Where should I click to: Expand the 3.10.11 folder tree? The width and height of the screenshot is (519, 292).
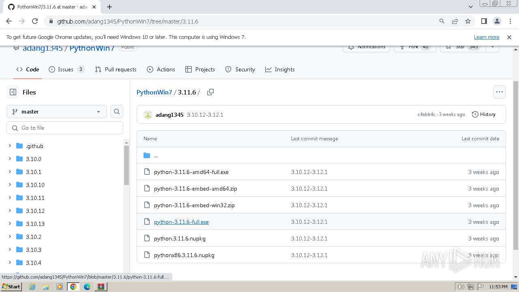pyautogui.click(x=10, y=198)
